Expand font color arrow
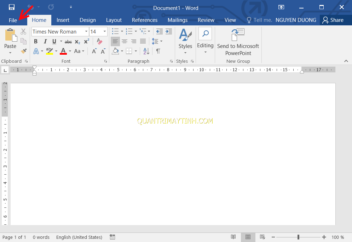 pyautogui.click(x=70, y=51)
